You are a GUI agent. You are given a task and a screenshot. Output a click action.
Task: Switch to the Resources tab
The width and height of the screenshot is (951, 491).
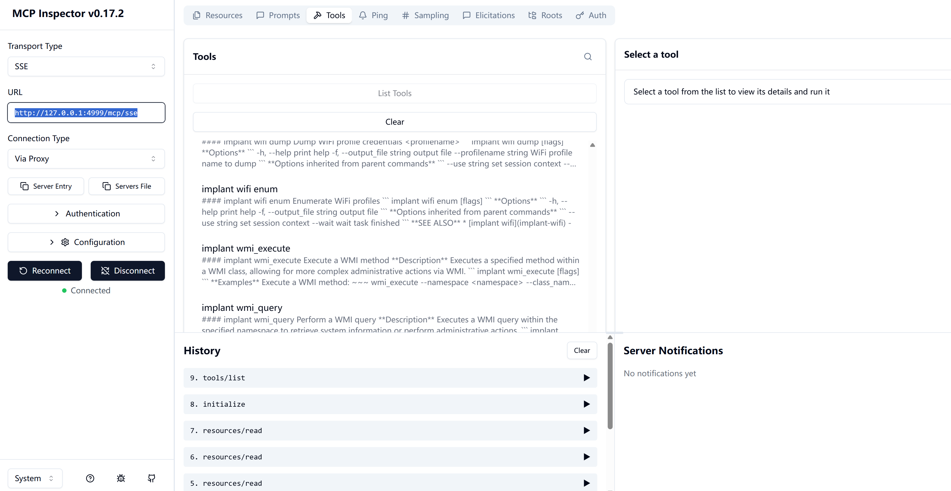click(217, 15)
